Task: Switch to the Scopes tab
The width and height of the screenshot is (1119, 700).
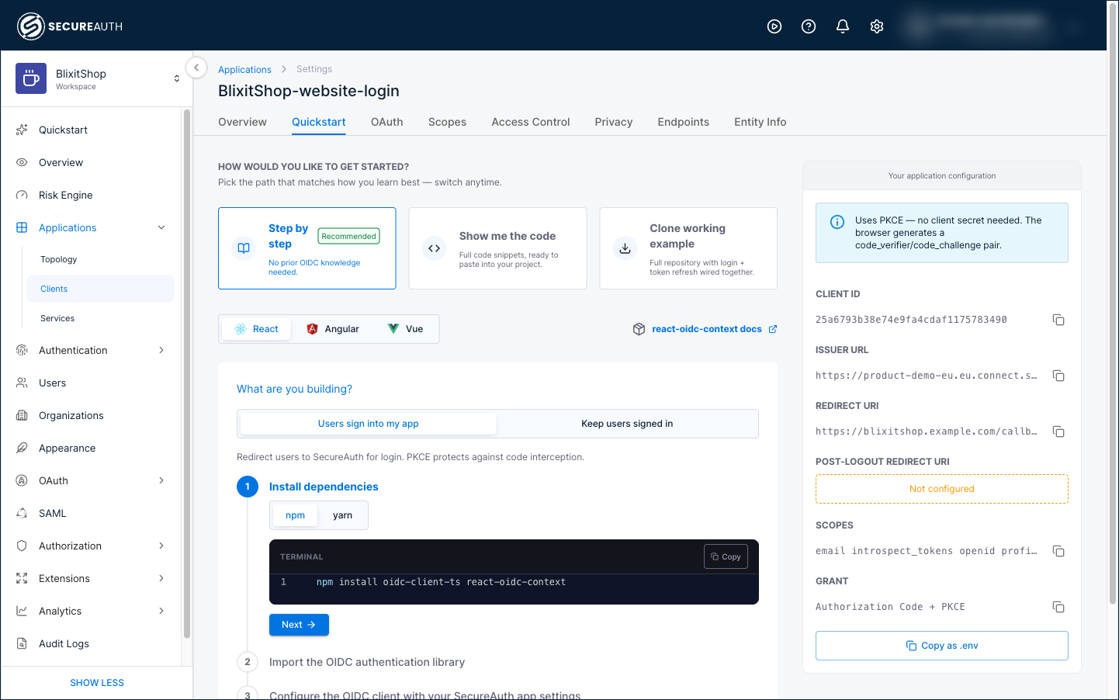Action: (x=447, y=122)
